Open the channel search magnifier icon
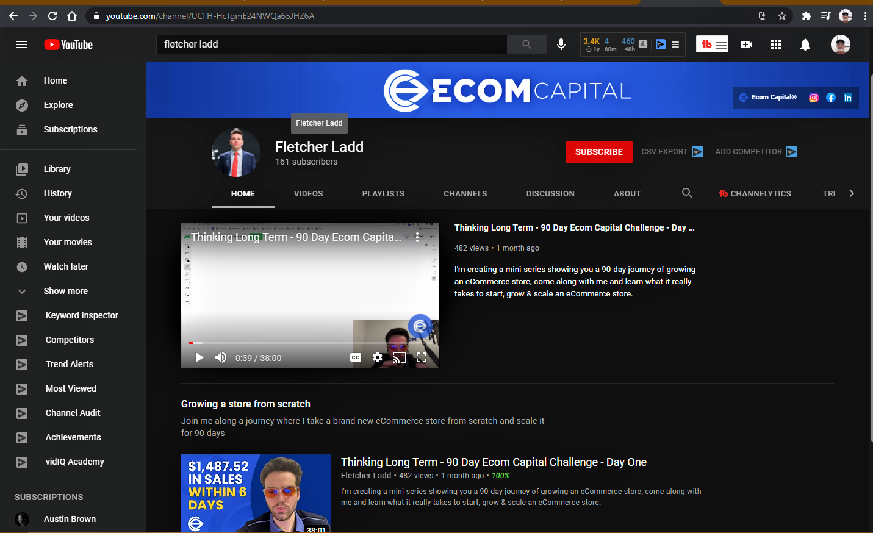This screenshot has width=873, height=533. [x=687, y=193]
